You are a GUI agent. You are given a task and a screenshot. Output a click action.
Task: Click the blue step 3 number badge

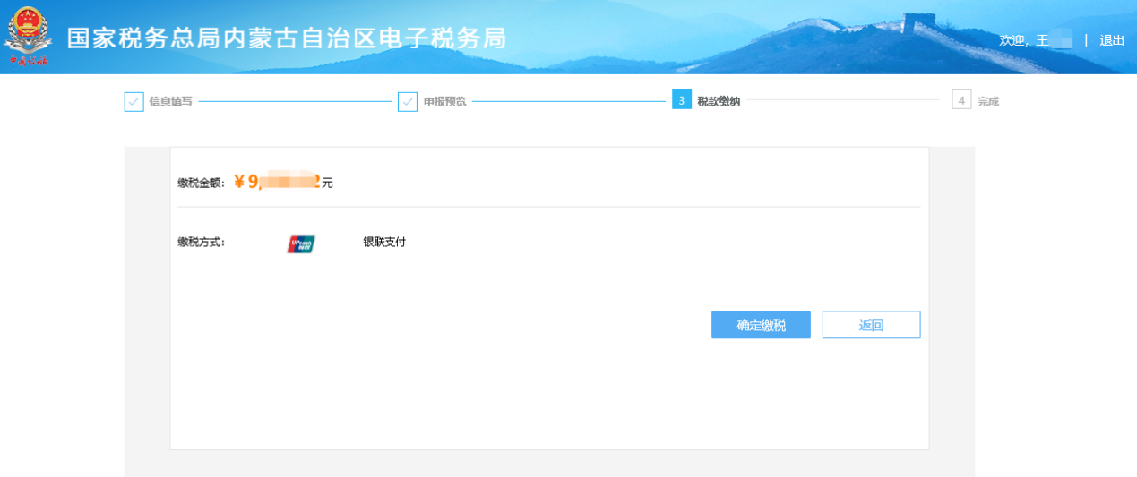pyautogui.click(x=681, y=100)
